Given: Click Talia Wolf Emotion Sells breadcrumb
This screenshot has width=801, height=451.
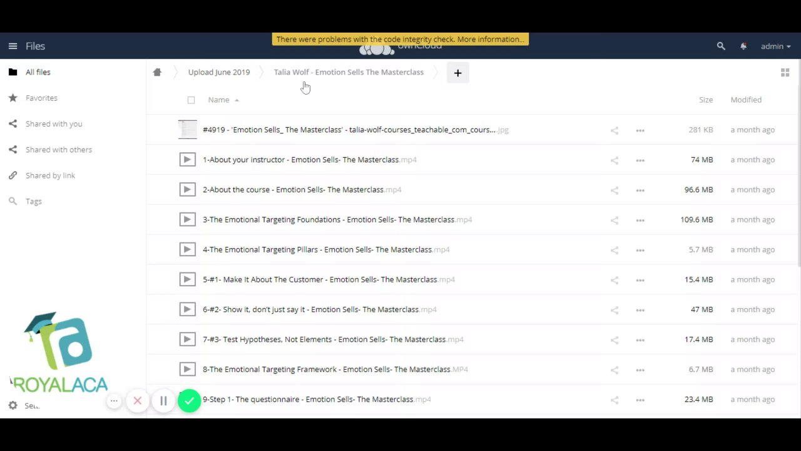Looking at the screenshot, I should (349, 72).
